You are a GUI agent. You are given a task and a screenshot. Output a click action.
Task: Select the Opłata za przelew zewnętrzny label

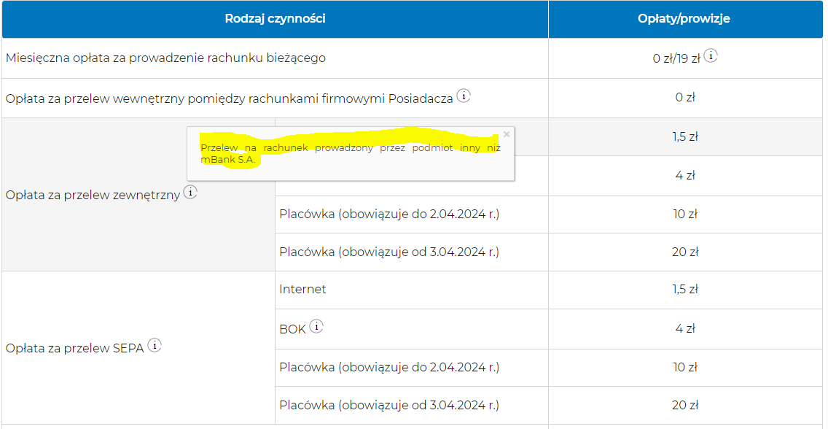[93, 196]
